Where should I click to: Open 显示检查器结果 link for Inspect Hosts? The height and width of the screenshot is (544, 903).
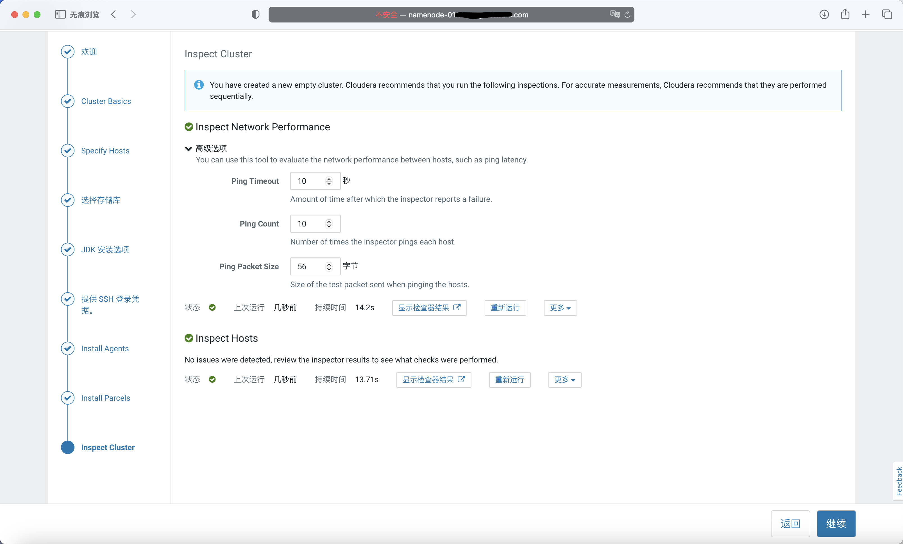click(x=434, y=379)
